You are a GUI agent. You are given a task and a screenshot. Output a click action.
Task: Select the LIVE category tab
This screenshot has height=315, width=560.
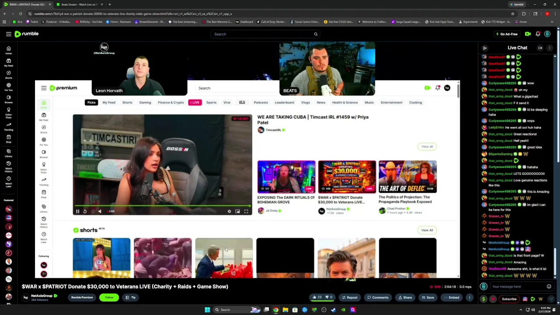coord(195,102)
